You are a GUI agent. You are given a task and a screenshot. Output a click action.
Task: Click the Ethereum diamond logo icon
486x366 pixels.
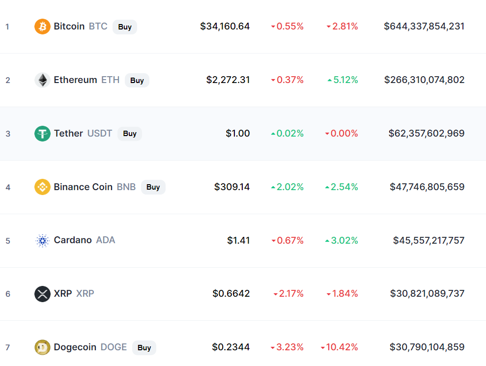tap(42, 80)
